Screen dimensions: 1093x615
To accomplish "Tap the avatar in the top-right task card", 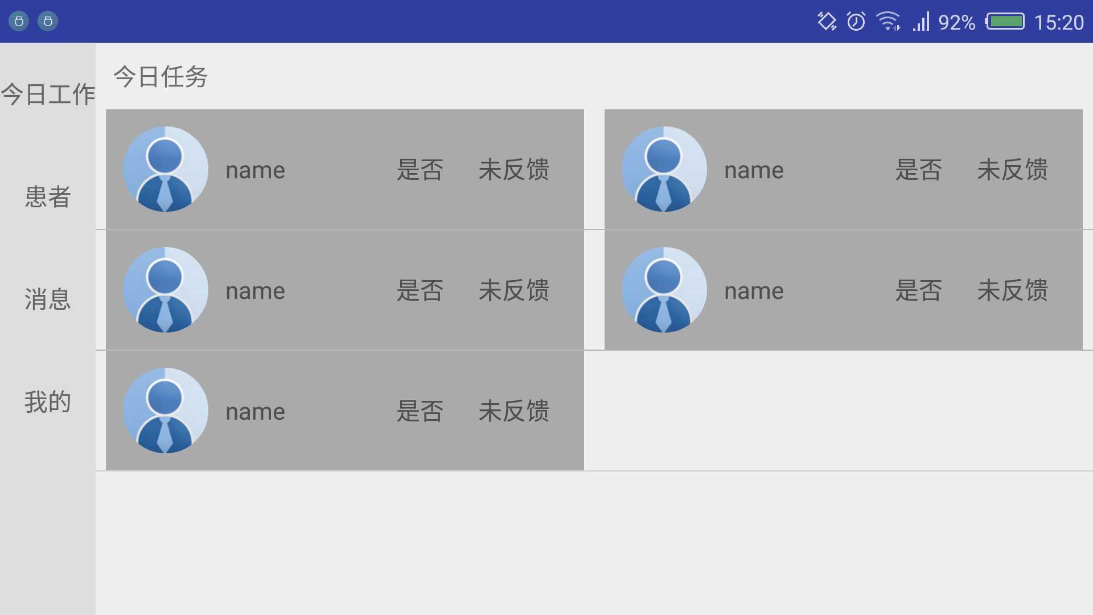I will pos(664,169).
